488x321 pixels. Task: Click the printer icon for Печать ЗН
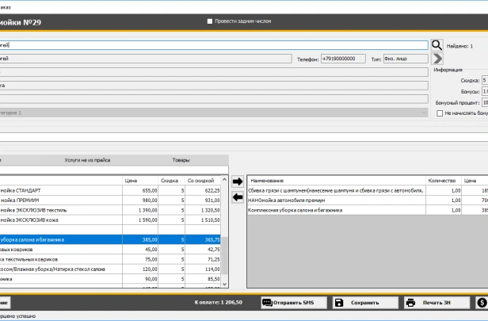coord(410,302)
